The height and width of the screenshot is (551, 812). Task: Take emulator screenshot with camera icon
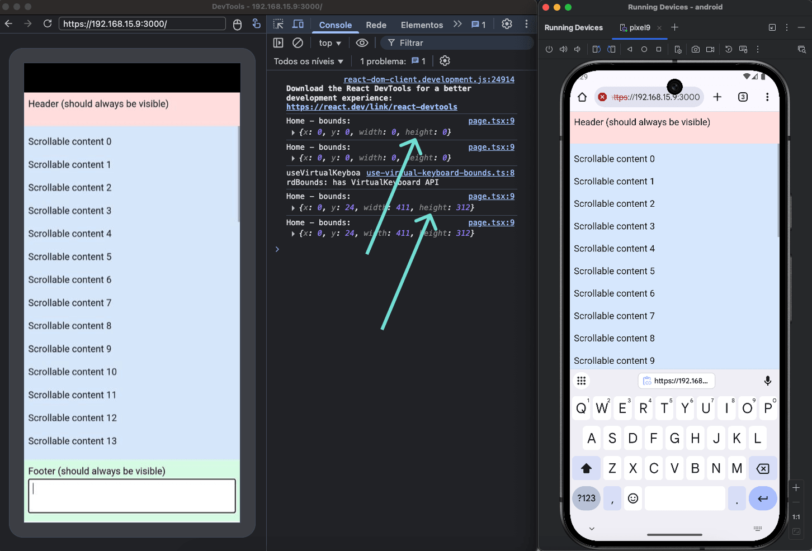pyautogui.click(x=696, y=49)
